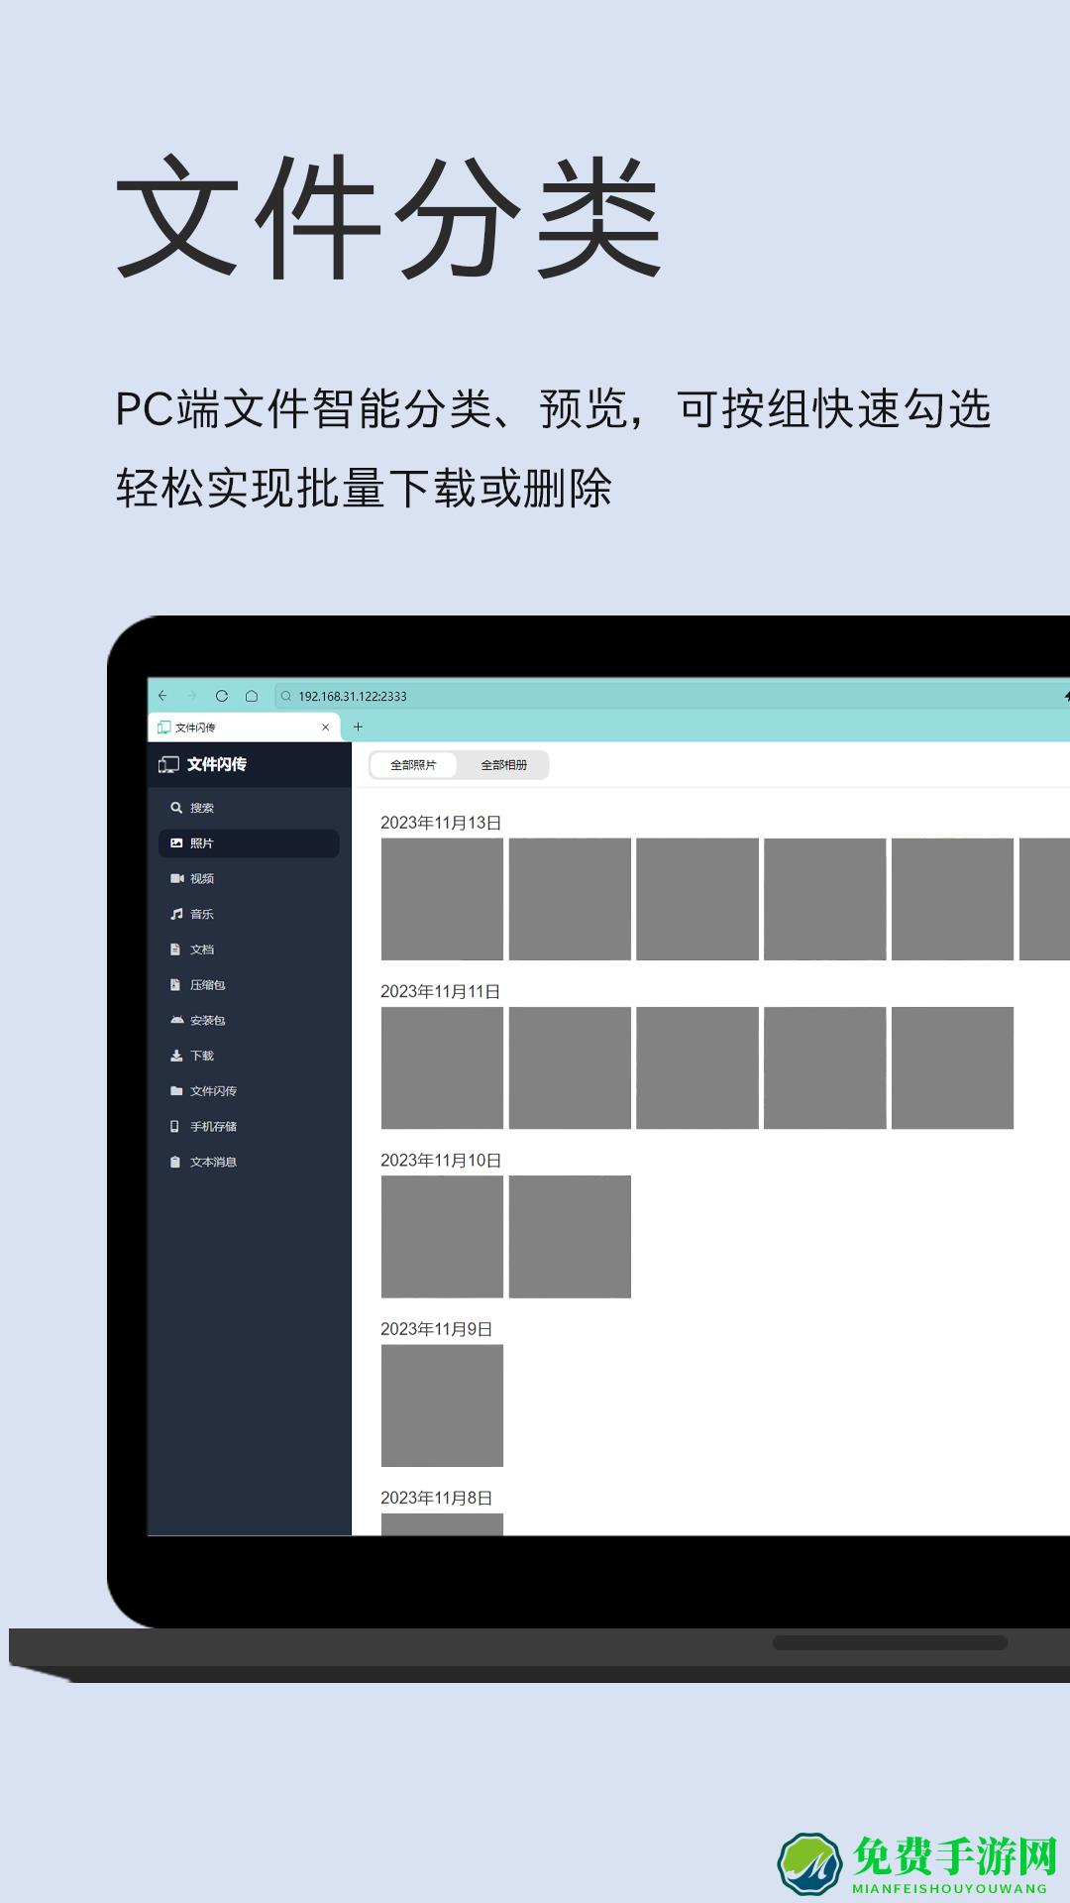The width and height of the screenshot is (1070, 1903).
Task: Select the 下载 download icon
Action: point(176,1056)
